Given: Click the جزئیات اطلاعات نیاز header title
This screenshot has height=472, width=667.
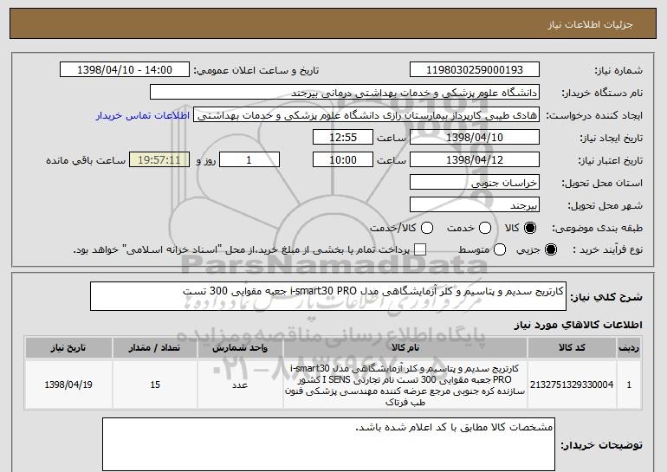Looking at the screenshot, I should 590,24.
